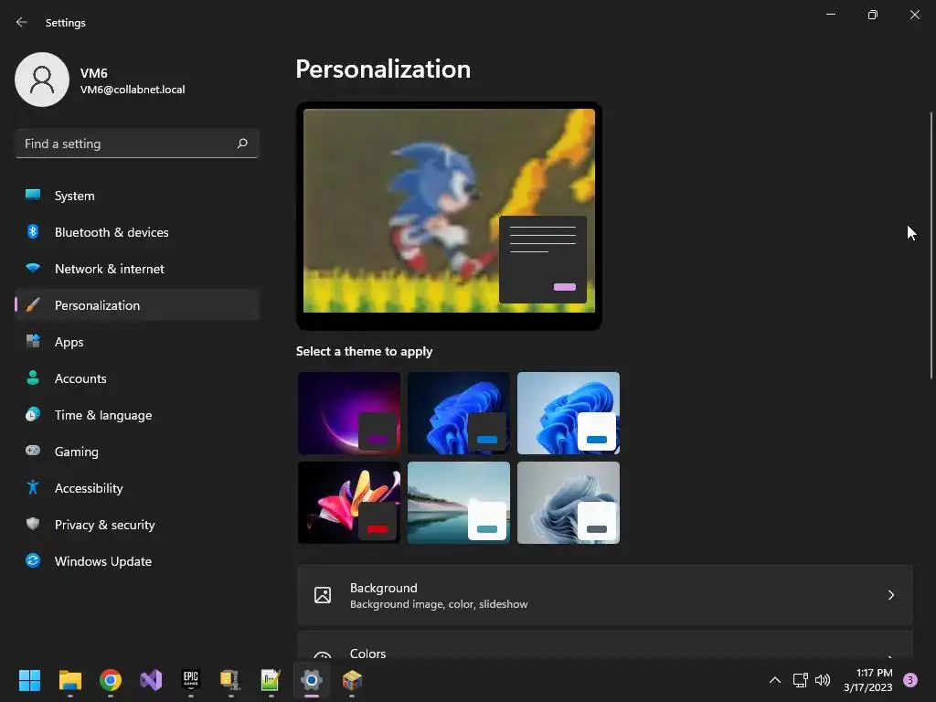936x702 pixels.
Task: Launch Google Chrome from taskbar
Action: (111, 680)
